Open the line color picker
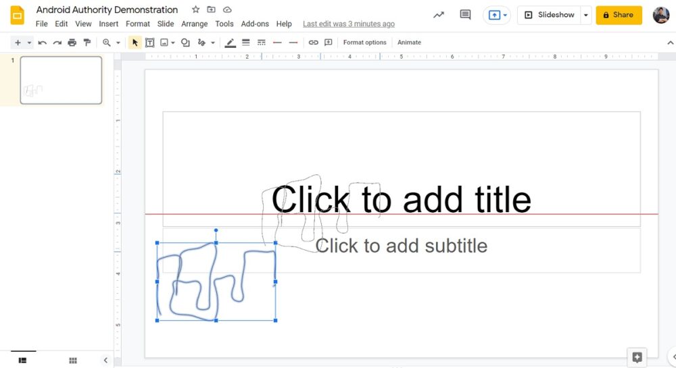 click(231, 43)
